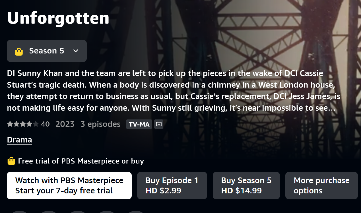Viewport: 361px width, 213px height.
Task: Open the Season 5 selector dropdown
Action: [47, 51]
